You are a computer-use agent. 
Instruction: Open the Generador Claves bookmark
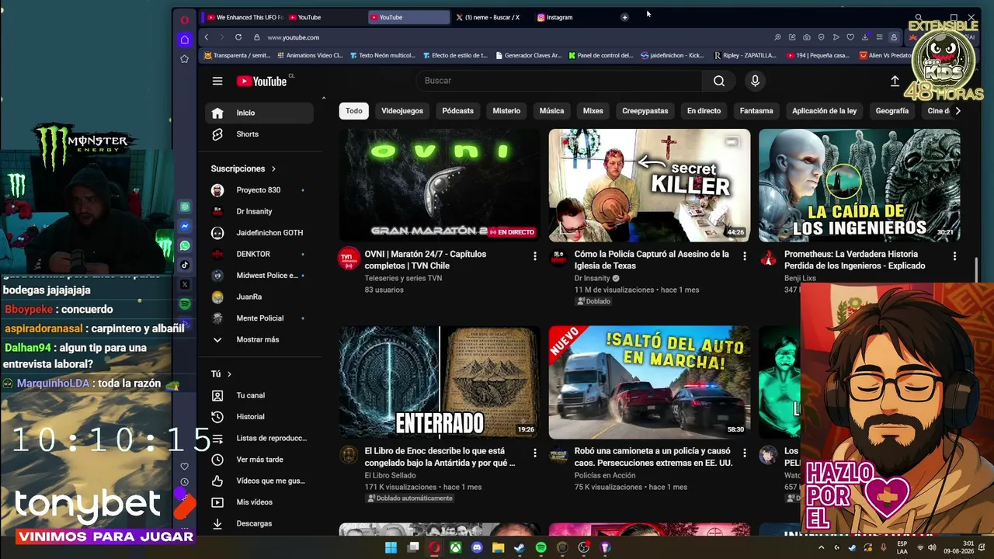click(x=528, y=56)
